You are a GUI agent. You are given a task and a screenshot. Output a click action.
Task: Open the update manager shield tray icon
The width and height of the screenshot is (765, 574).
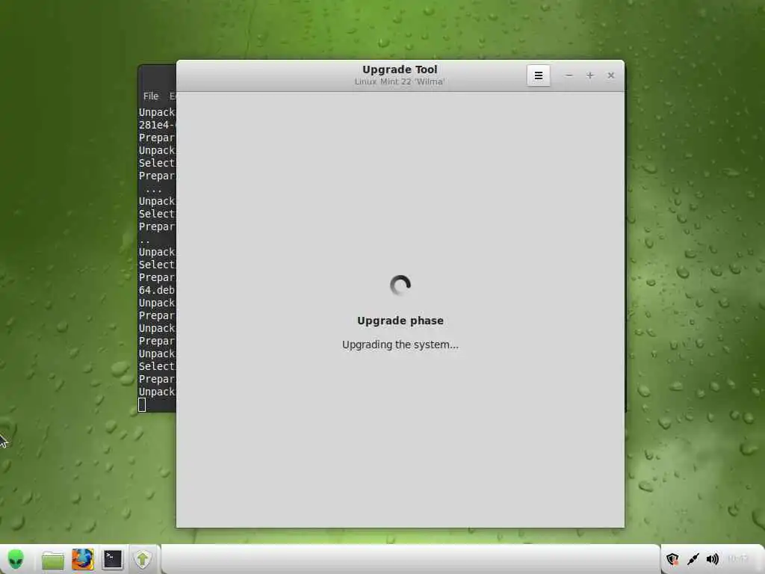click(x=673, y=559)
